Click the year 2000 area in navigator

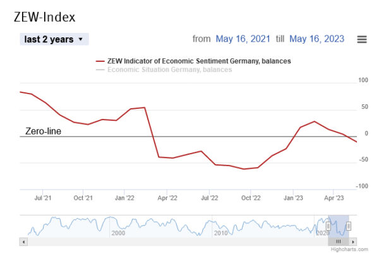(x=117, y=233)
